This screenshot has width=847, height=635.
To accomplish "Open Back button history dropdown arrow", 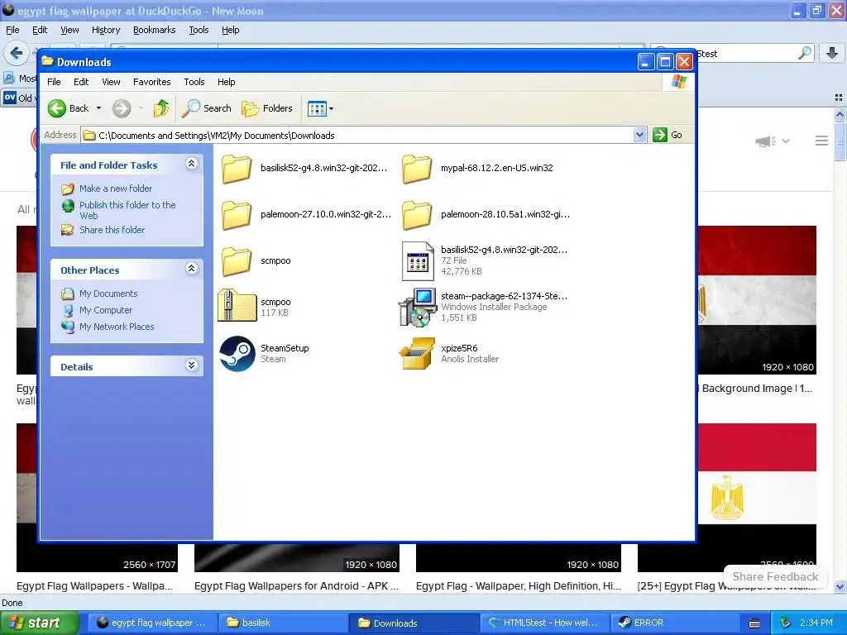I will (x=99, y=108).
